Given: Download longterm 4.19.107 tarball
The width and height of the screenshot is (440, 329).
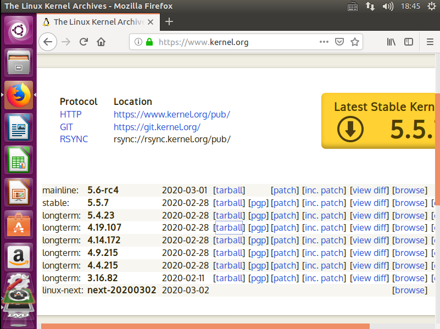Looking at the screenshot, I should pyautogui.click(x=229, y=227).
